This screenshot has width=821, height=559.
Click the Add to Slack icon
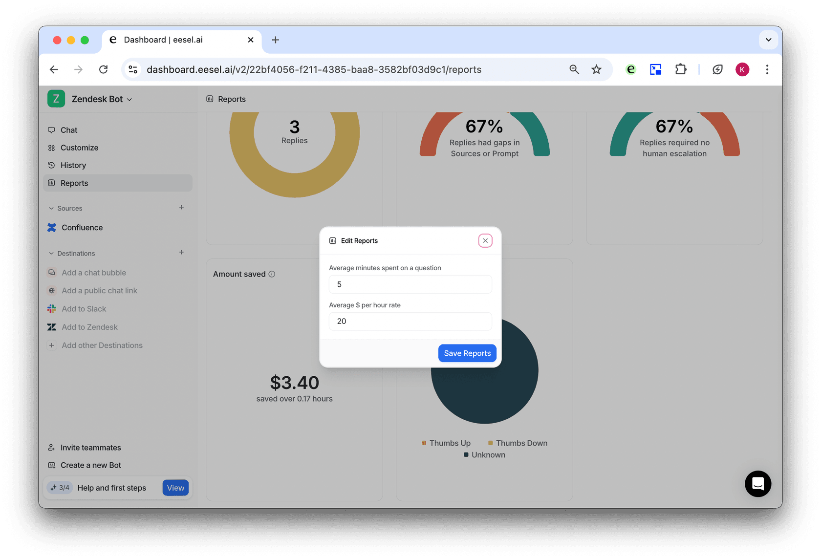click(52, 309)
